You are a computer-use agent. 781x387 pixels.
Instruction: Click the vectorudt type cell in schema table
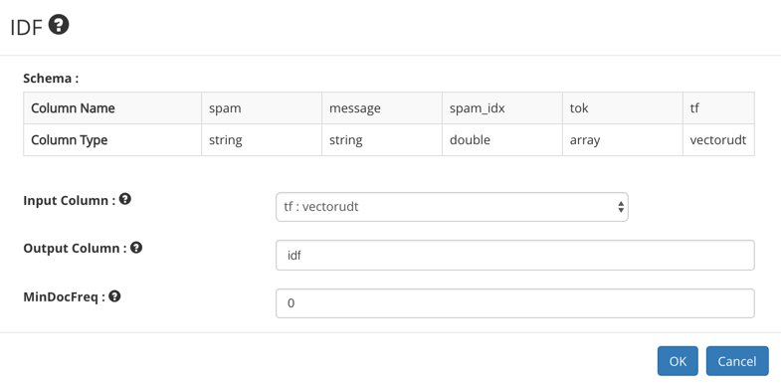pos(718,140)
